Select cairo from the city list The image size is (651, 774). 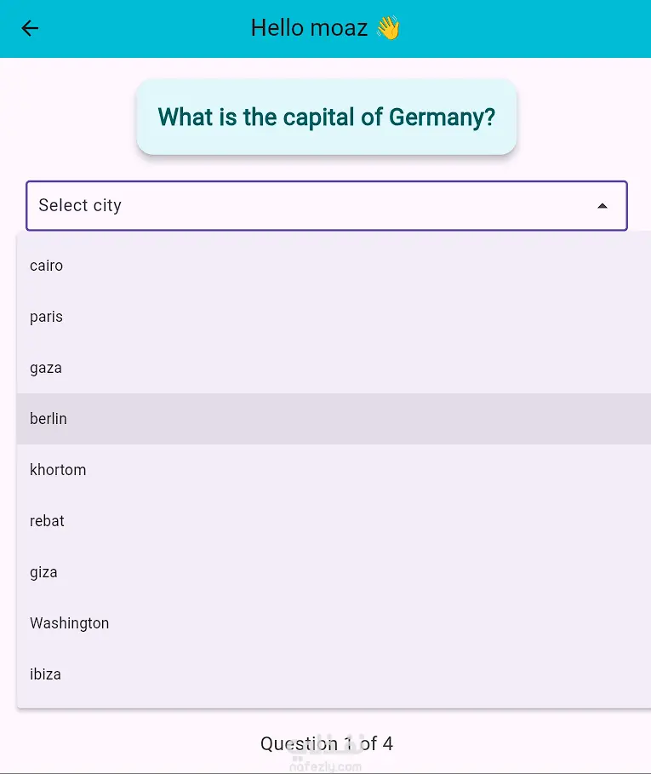46,265
